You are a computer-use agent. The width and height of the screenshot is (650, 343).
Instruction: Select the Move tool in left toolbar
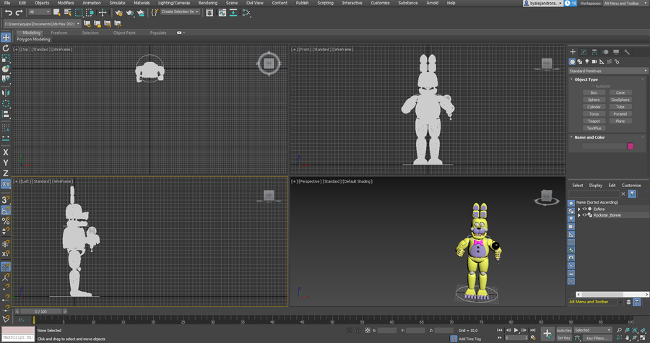point(6,38)
